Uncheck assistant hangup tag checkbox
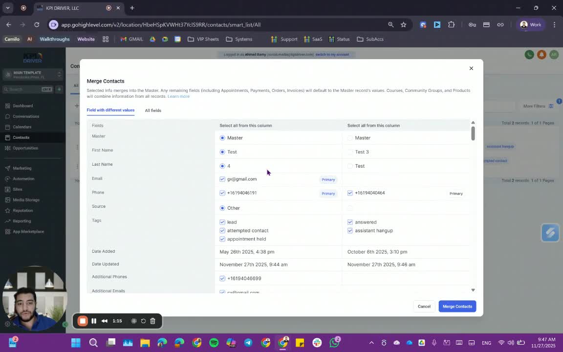This screenshot has width=563, height=352. [350, 231]
